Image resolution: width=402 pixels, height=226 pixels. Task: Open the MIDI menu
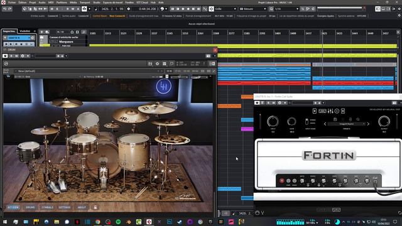51,3
